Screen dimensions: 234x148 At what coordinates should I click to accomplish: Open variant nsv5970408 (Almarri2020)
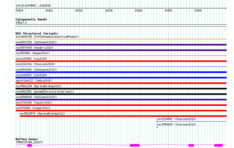point(35,48)
